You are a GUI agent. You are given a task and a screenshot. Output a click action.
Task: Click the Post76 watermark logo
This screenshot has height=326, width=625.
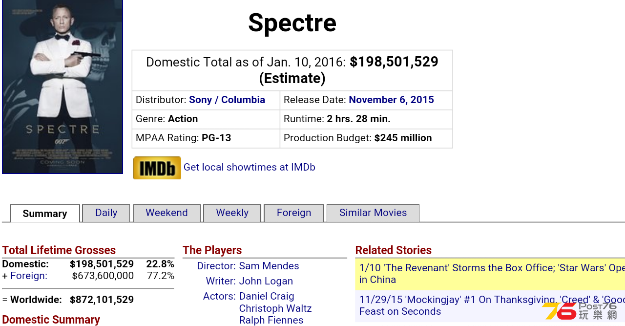click(580, 311)
